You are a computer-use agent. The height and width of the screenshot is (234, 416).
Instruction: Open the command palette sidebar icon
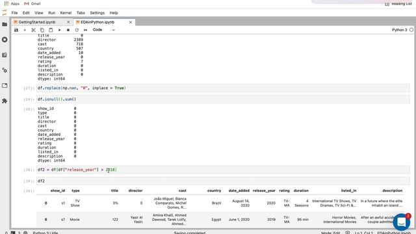coord(5,55)
